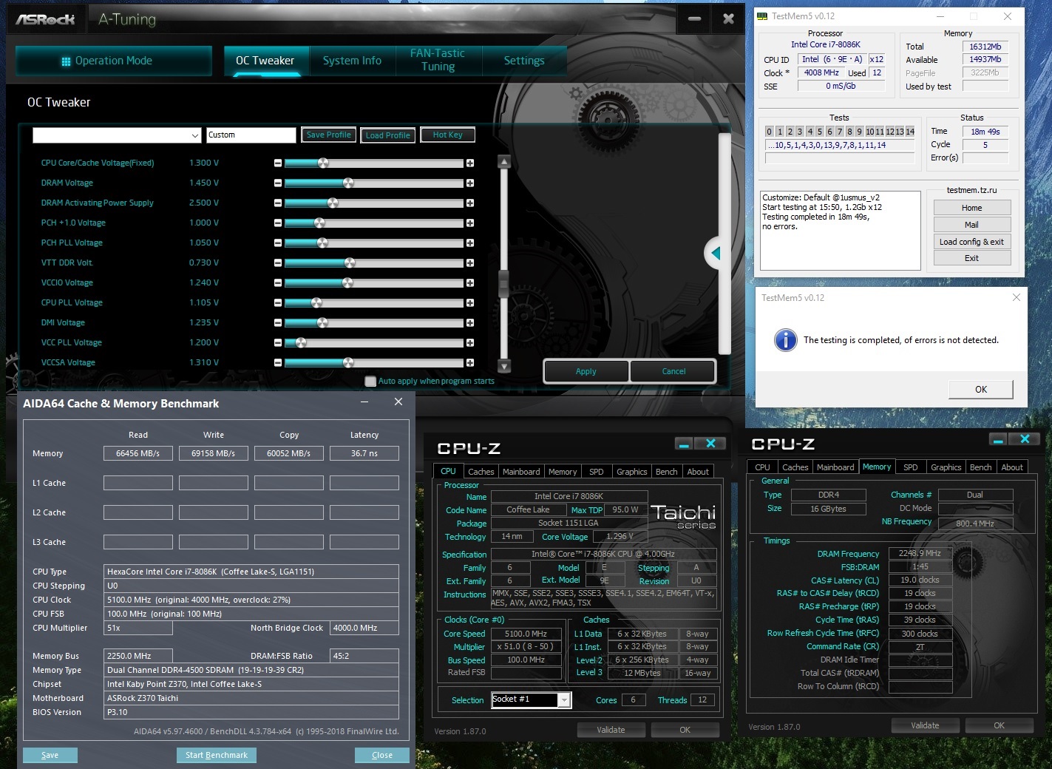Start the AIDA64 benchmark
Viewport: 1052px width, 769px height.
[x=217, y=755]
